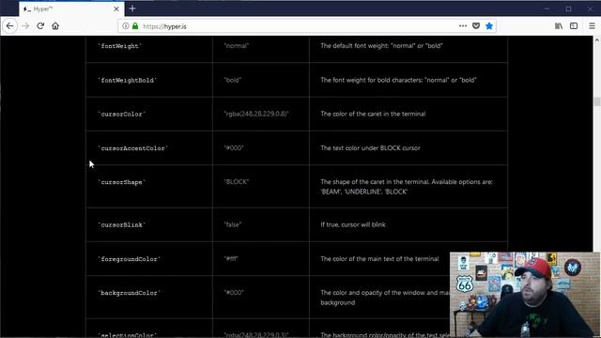Click the 'fontWeightBold' property name
Screen dimensions: 601x338
click(128, 80)
